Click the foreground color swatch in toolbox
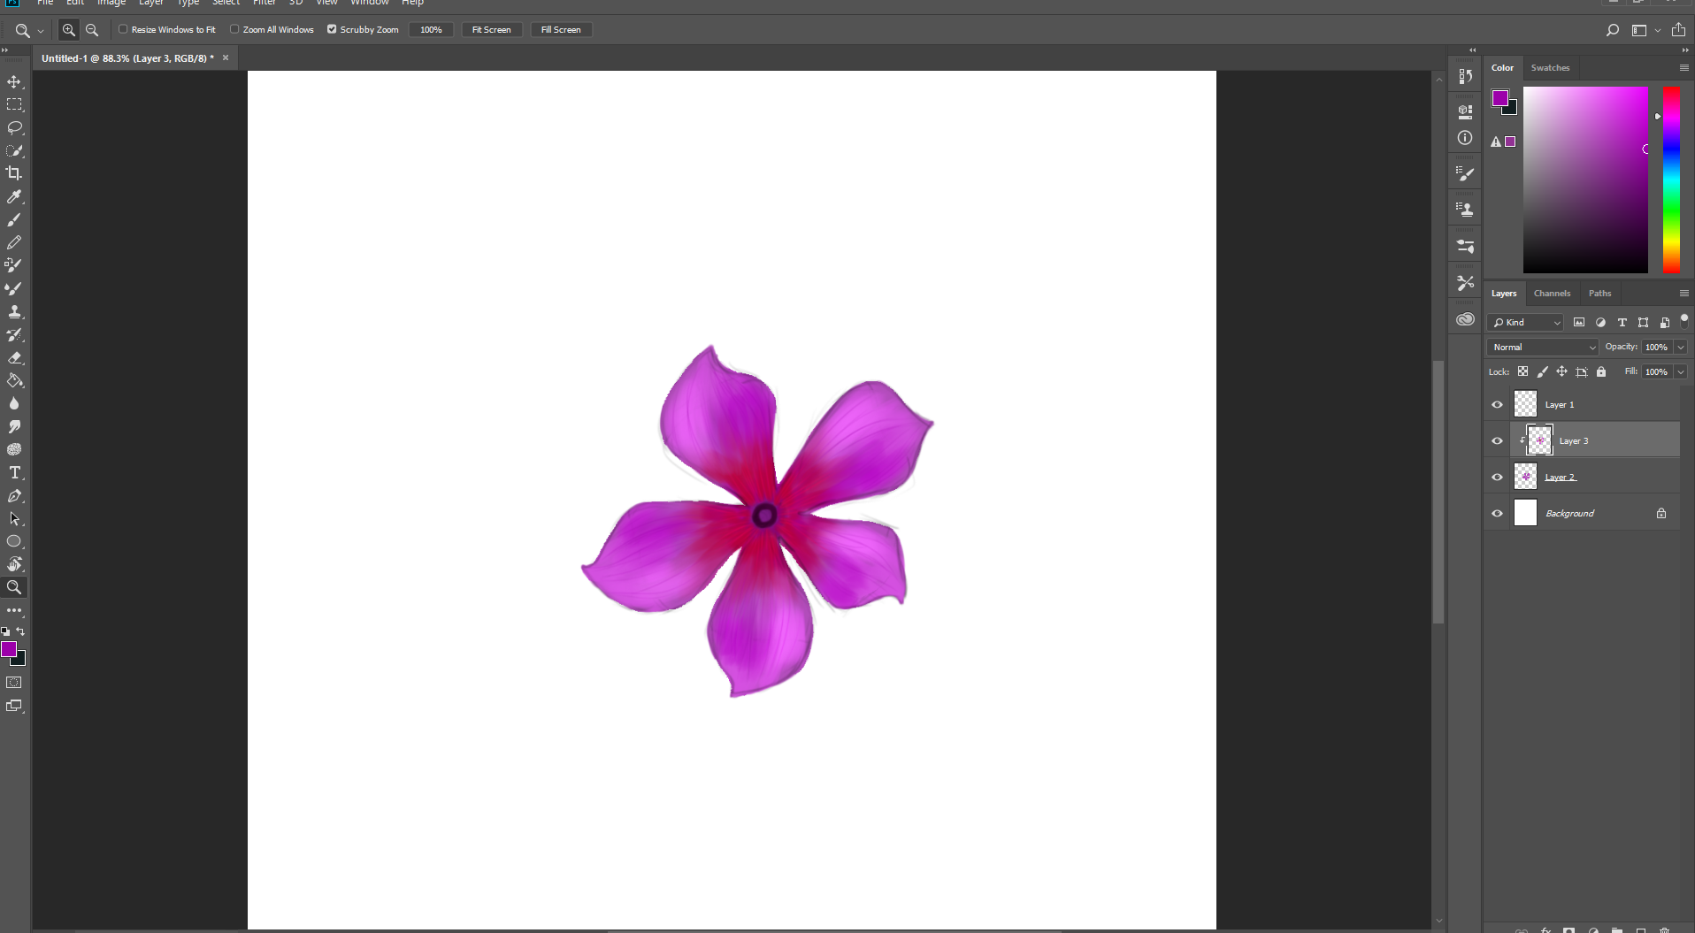The image size is (1695, 933). pyautogui.click(x=9, y=649)
